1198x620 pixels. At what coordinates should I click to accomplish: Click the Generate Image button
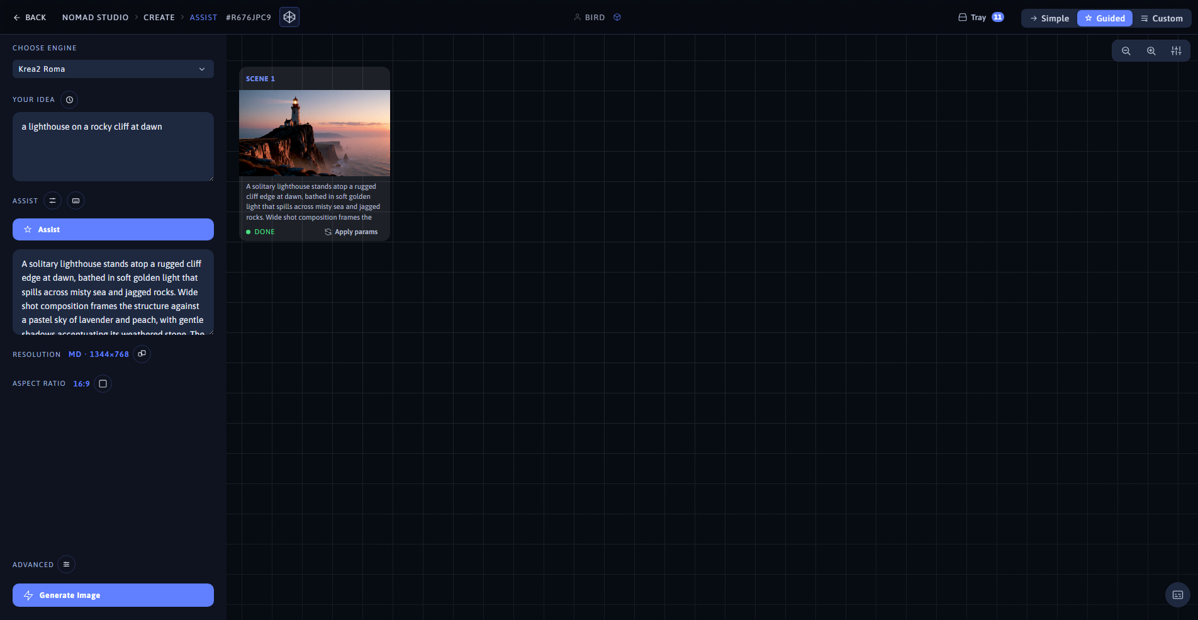click(x=113, y=595)
